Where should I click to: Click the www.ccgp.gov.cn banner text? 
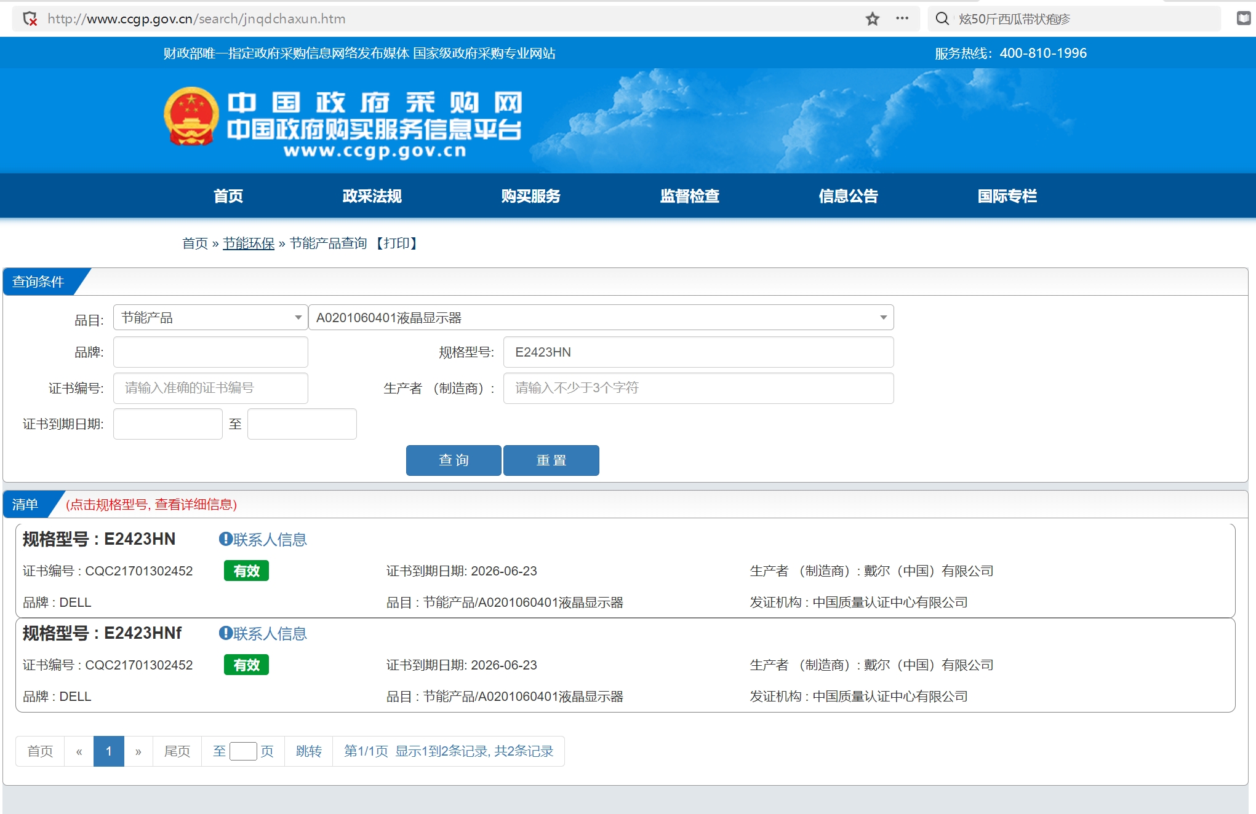(x=375, y=151)
